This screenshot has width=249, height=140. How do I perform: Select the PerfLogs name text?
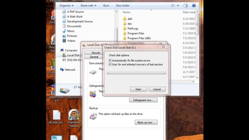pos(133,28)
